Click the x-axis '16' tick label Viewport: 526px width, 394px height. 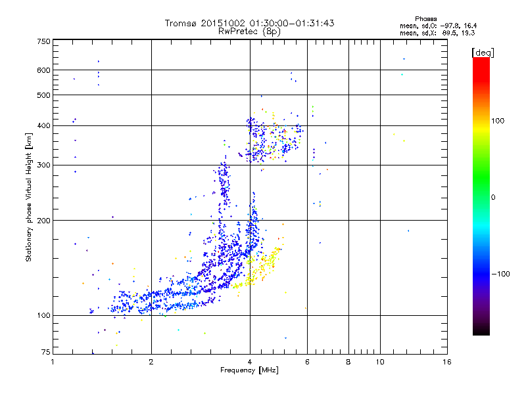tap(447, 362)
